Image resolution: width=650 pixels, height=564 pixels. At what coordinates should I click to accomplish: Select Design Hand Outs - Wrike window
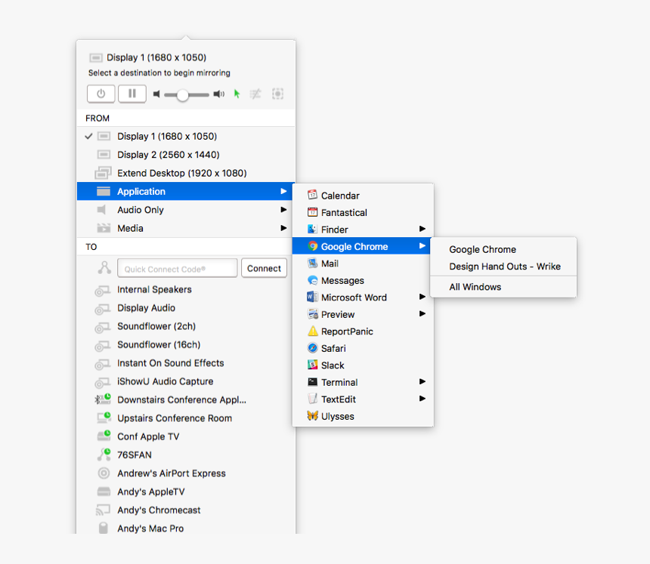pyautogui.click(x=505, y=267)
